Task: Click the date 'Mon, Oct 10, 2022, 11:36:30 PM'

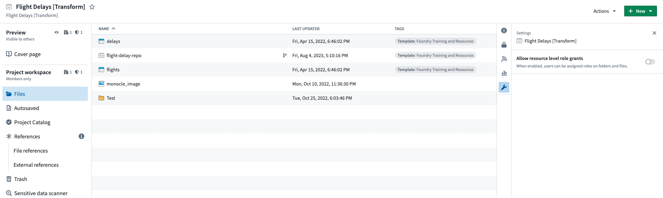Action: (324, 84)
